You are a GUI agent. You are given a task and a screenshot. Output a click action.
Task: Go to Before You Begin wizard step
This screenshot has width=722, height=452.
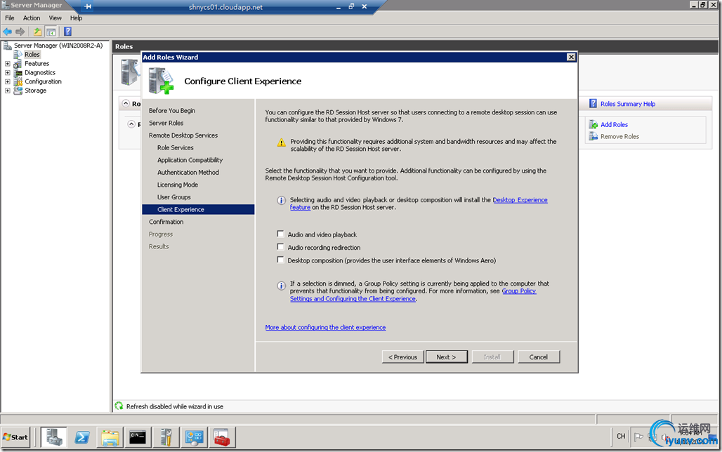172,110
